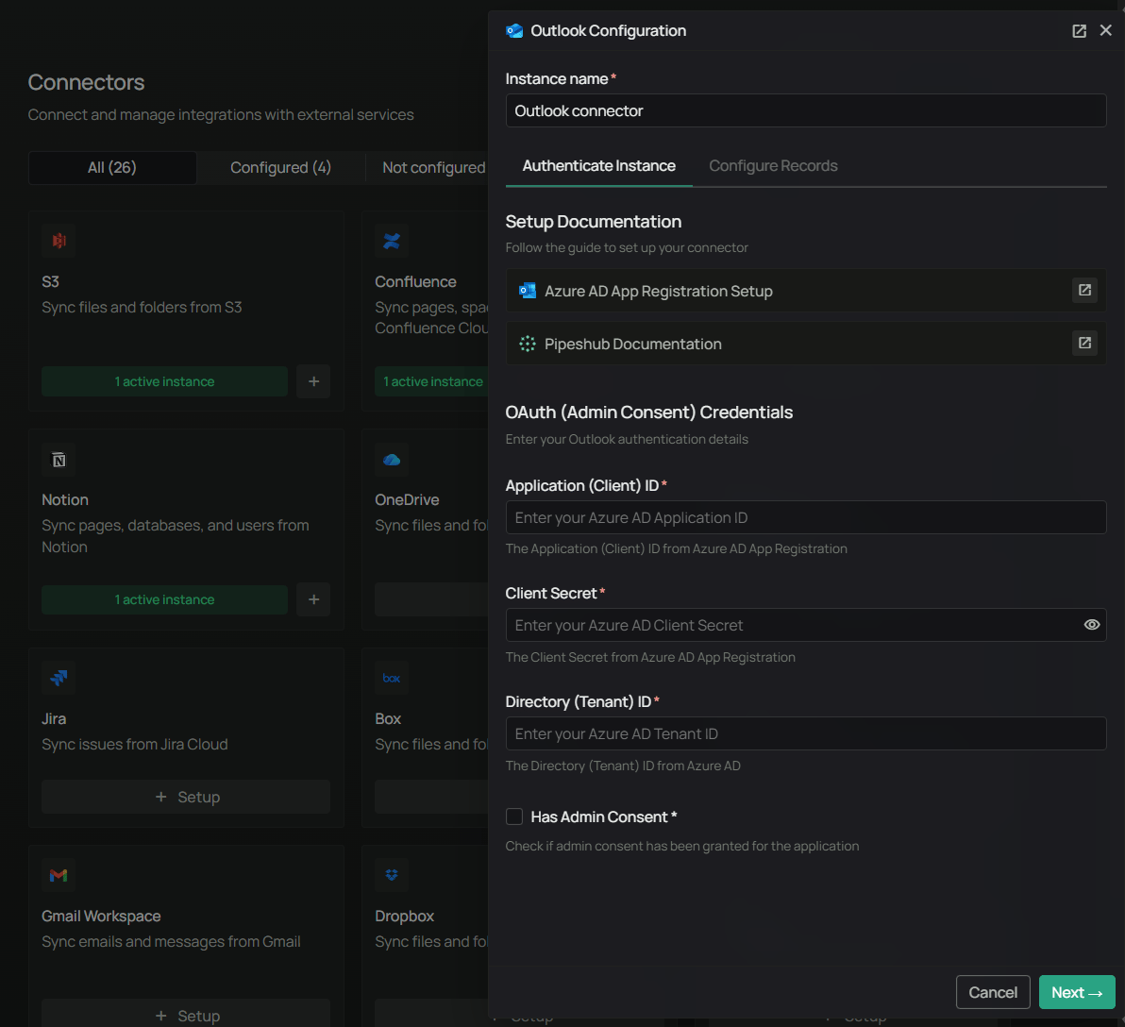Add another S3 instance with the plus button
This screenshot has width=1125, height=1027.
click(313, 381)
